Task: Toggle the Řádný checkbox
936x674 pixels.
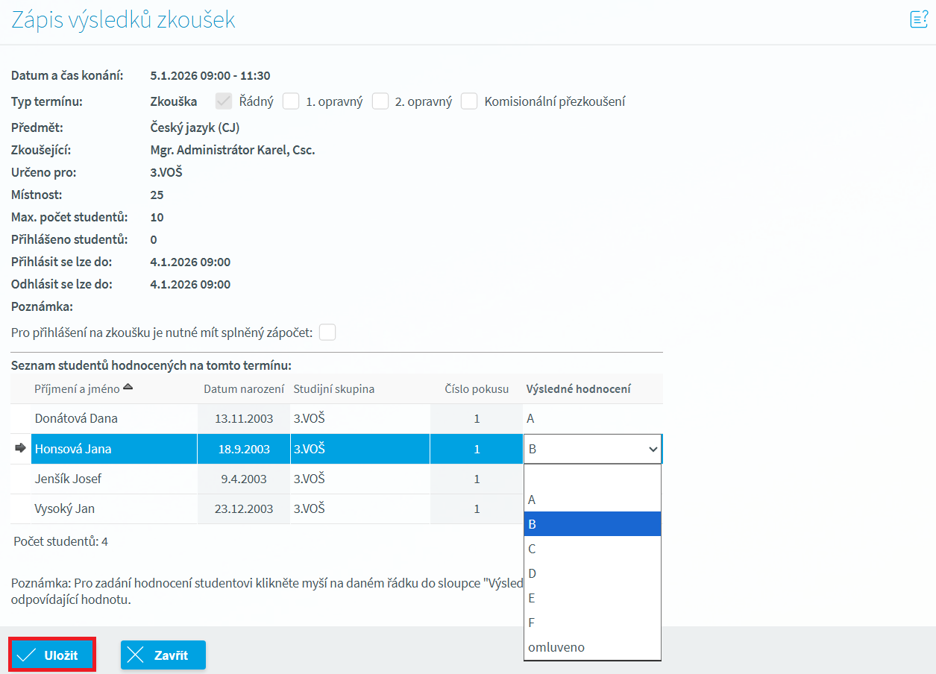Action: tap(224, 101)
